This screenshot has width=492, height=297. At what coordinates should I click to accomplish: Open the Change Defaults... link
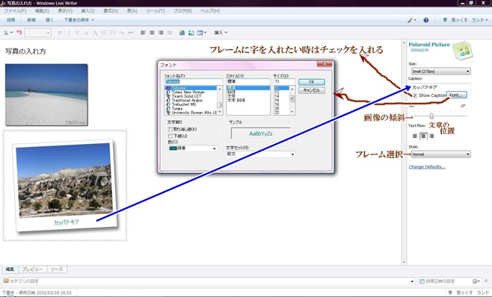click(x=427, y=167)
